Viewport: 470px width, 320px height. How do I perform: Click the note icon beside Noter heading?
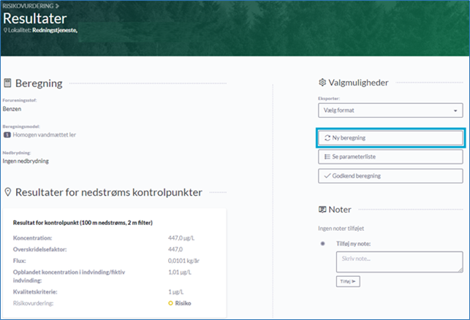[x=322, y=210]
